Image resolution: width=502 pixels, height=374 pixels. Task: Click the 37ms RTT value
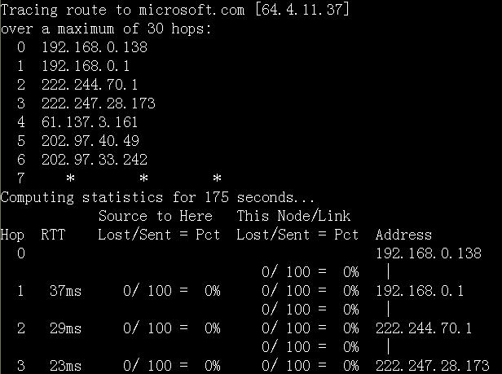click(66, 291)
